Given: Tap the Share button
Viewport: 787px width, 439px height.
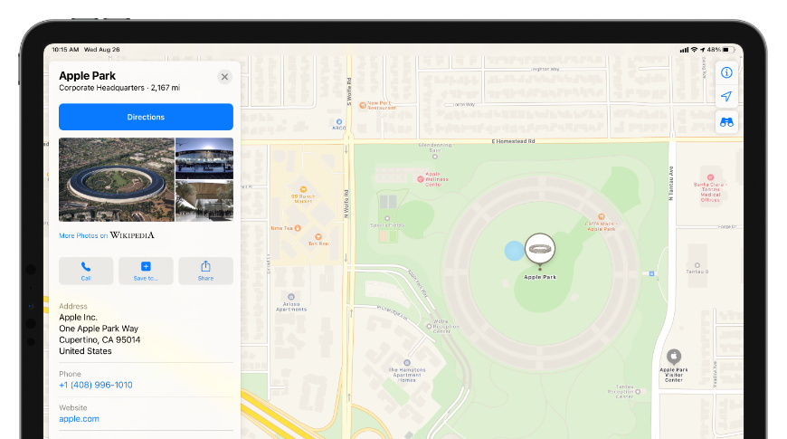Looking at the screenshot, I should click(205, 271).
